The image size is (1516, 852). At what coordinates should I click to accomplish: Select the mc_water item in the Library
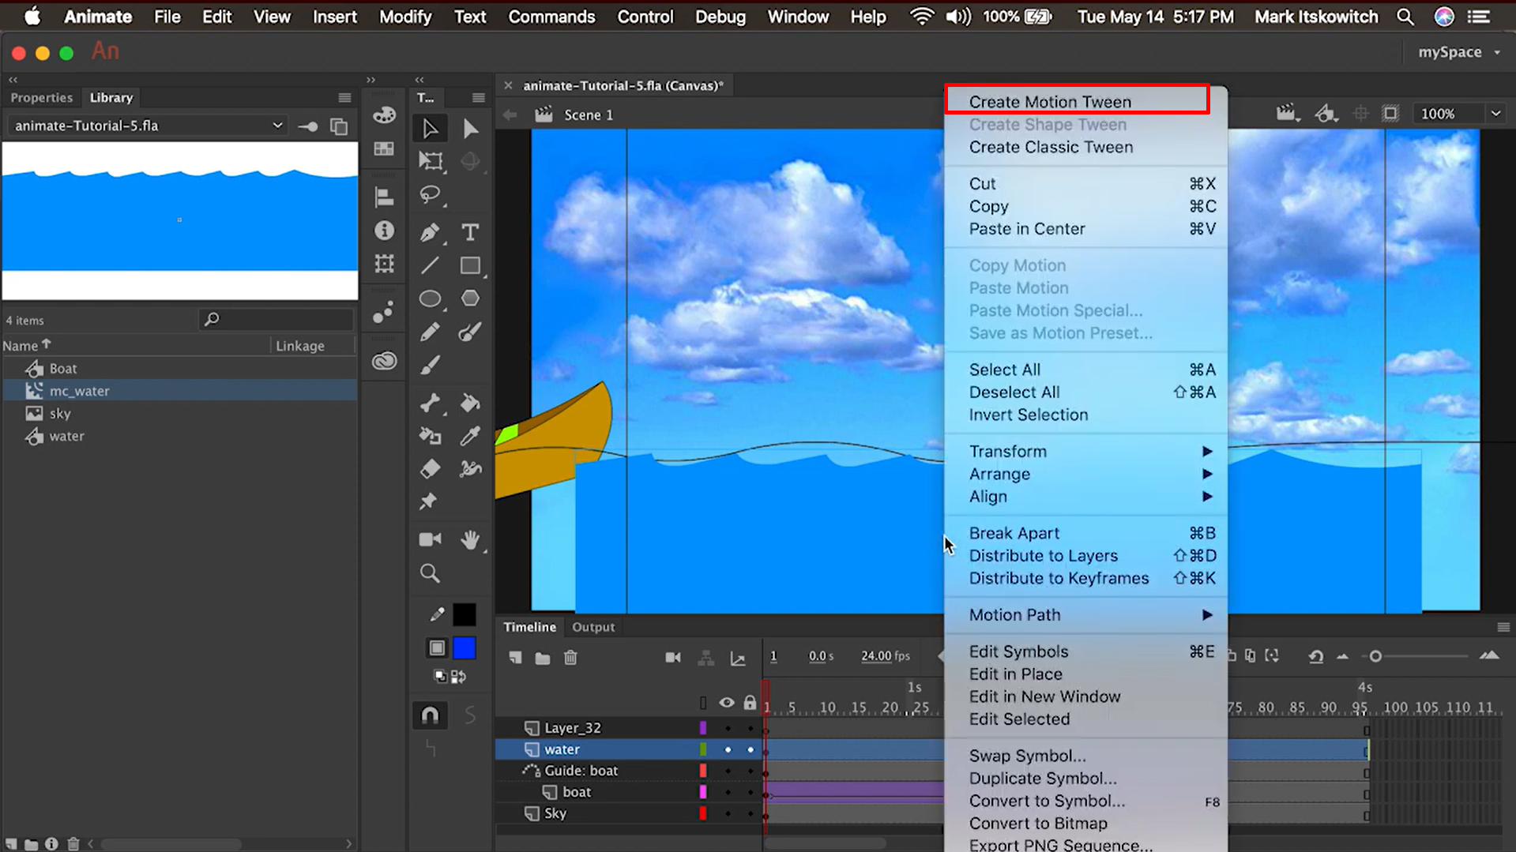point(79,390)
